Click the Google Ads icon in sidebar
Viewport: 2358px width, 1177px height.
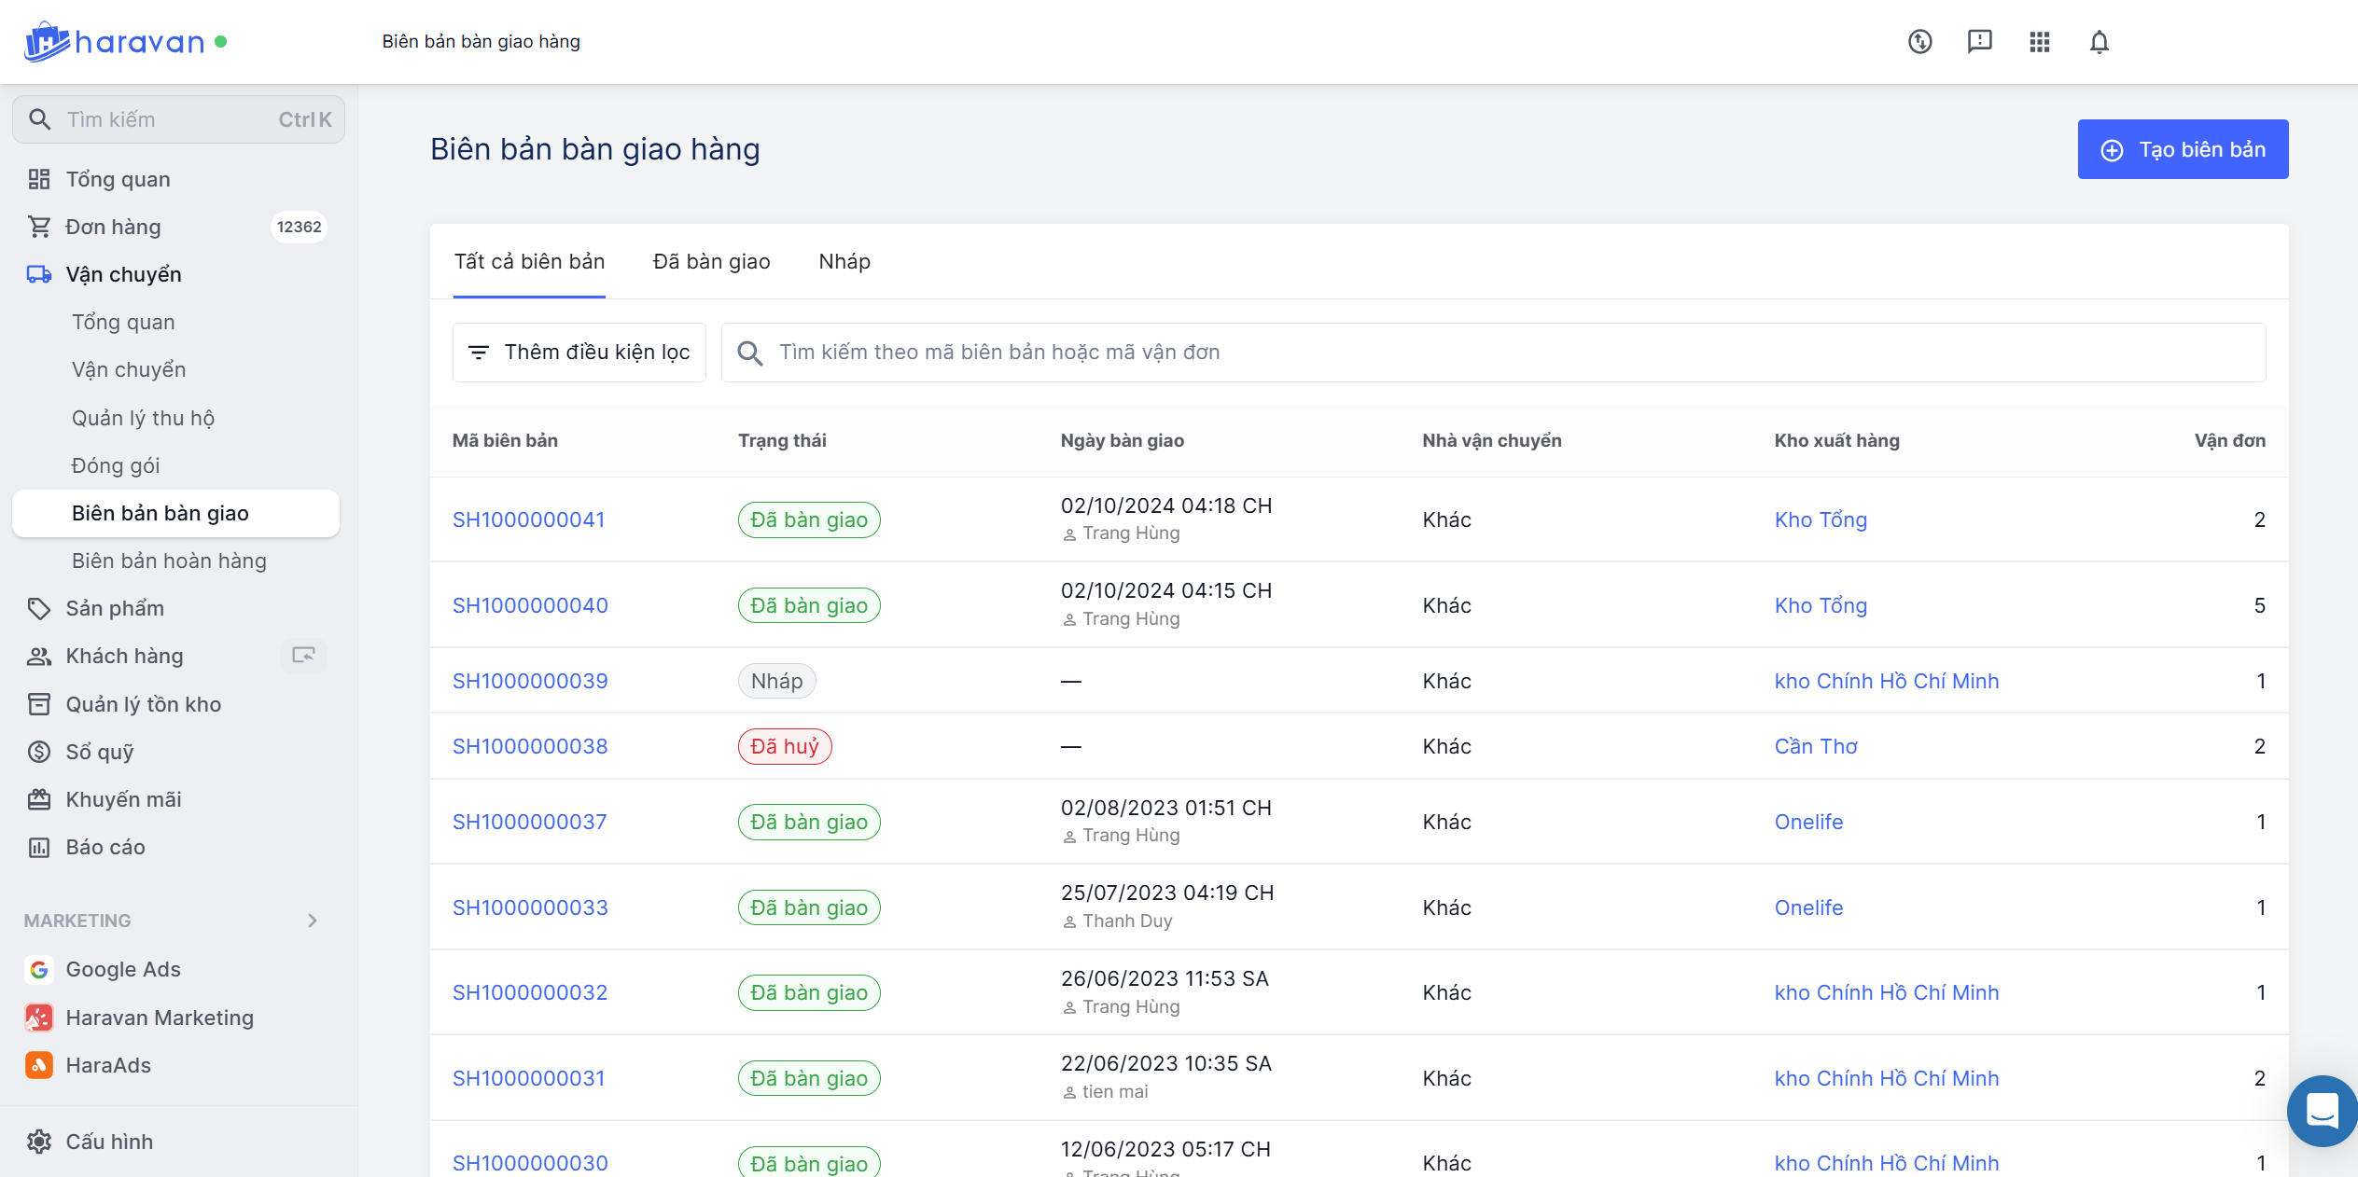[x=38, y=970]
